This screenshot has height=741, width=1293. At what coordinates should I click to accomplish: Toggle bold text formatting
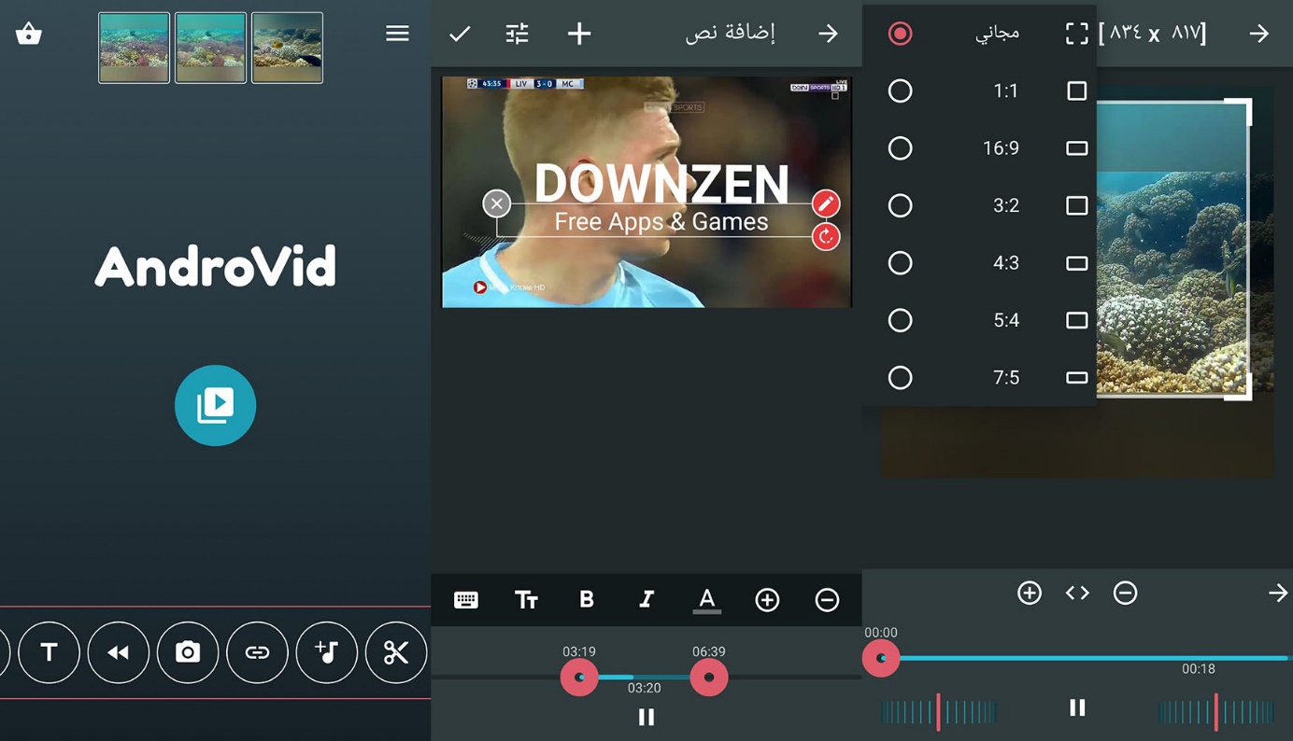point(586,599)
